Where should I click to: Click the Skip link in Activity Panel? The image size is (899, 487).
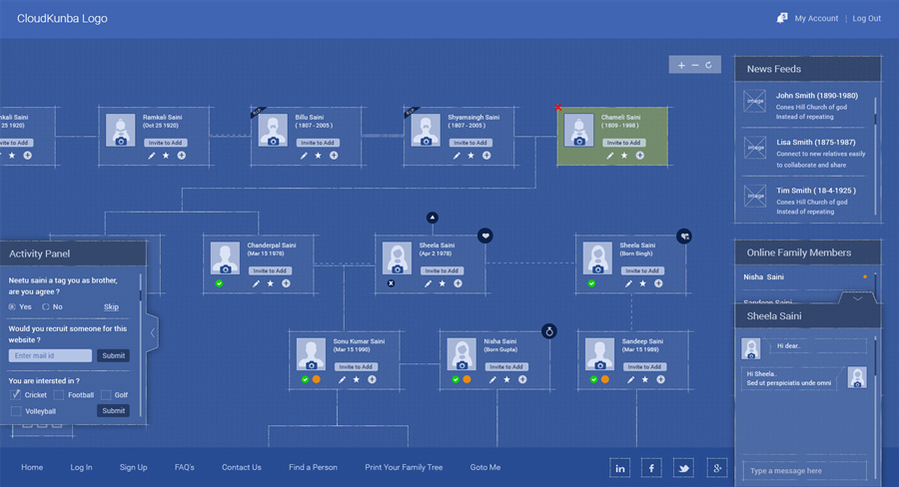111,307
